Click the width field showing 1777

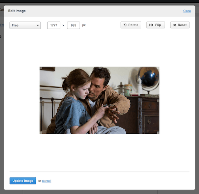click(54, 25)
